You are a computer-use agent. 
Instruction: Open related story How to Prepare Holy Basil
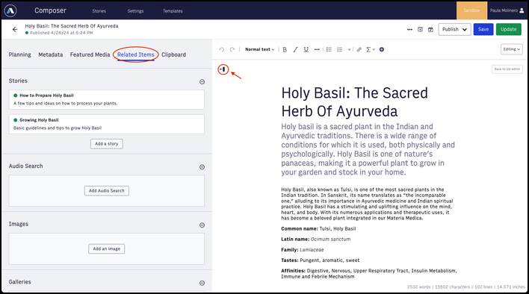coord(107,99)
